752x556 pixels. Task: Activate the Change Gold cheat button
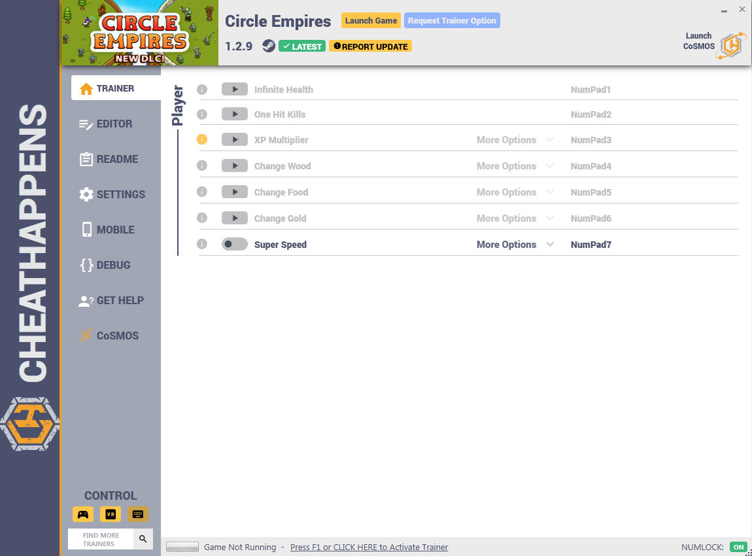(x=235, y=218)
